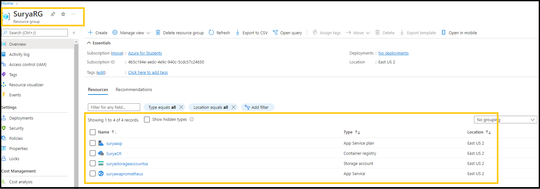Go to Home in the breadcrumb
Screen dimensions: 540x189
[7, 3]
